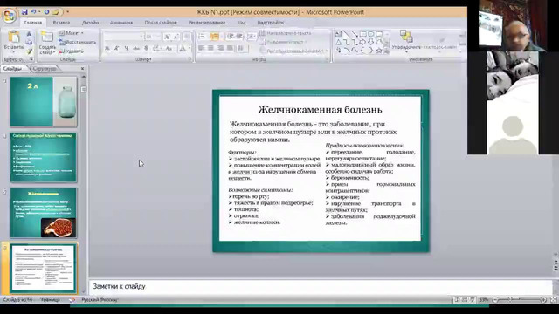Increase font size with larger A icon
Screen dimensions: 559x314
[x=167, y=37]
